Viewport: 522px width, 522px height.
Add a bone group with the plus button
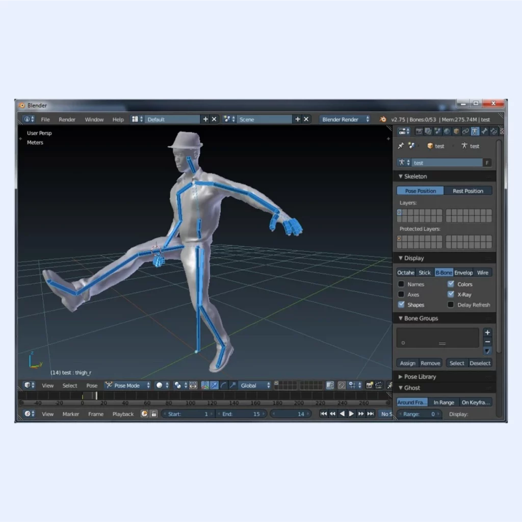(487, 332)
